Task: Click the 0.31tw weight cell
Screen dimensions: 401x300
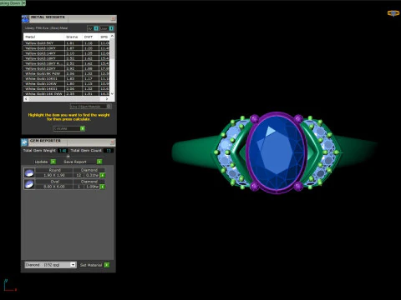Action: tap(92, 175)
